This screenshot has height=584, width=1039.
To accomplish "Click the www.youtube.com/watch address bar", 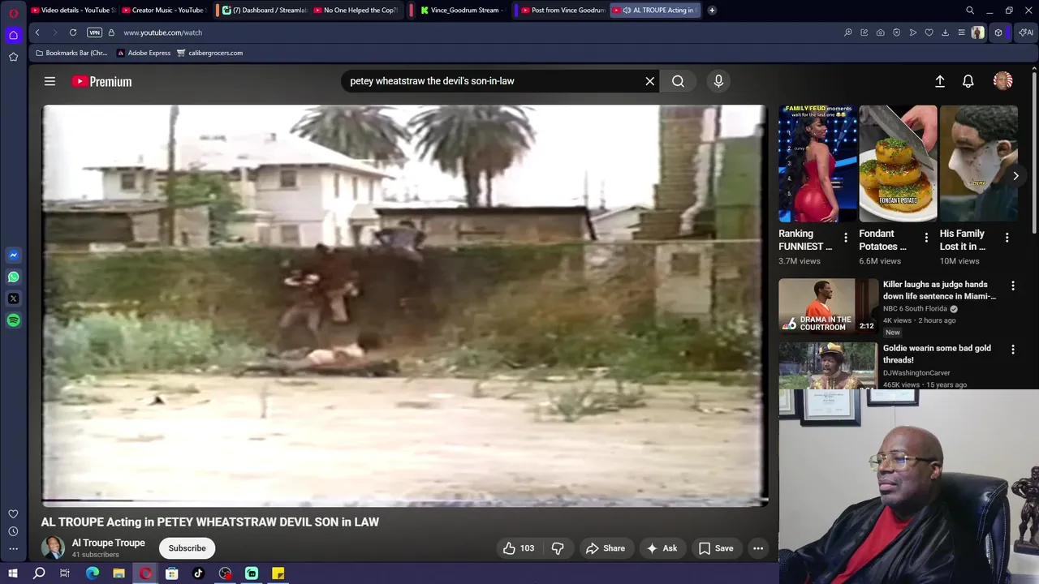I will pos(163,32).
